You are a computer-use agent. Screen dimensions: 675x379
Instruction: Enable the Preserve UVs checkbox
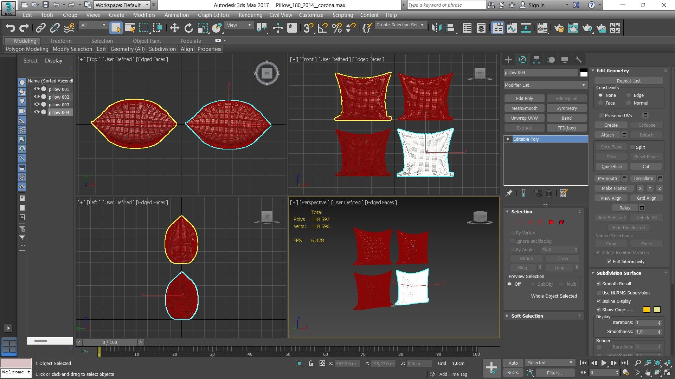pos(601,115)
